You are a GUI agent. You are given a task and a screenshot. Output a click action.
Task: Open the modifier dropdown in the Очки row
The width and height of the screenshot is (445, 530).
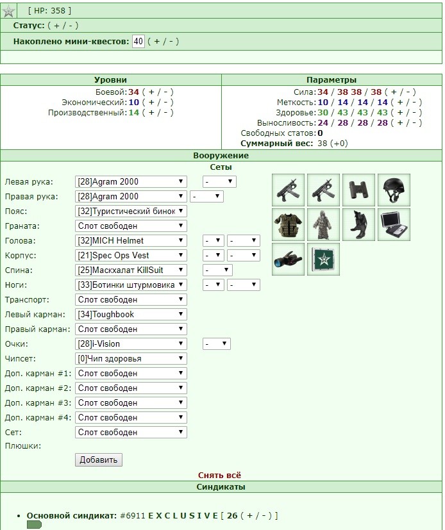click(217, 344)
